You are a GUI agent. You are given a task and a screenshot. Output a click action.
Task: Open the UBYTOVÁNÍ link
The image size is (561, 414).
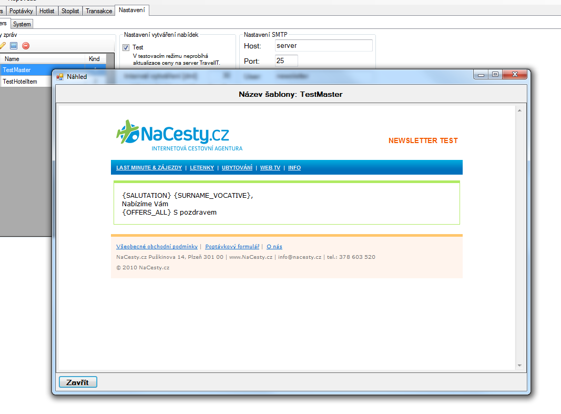point(237,167)
